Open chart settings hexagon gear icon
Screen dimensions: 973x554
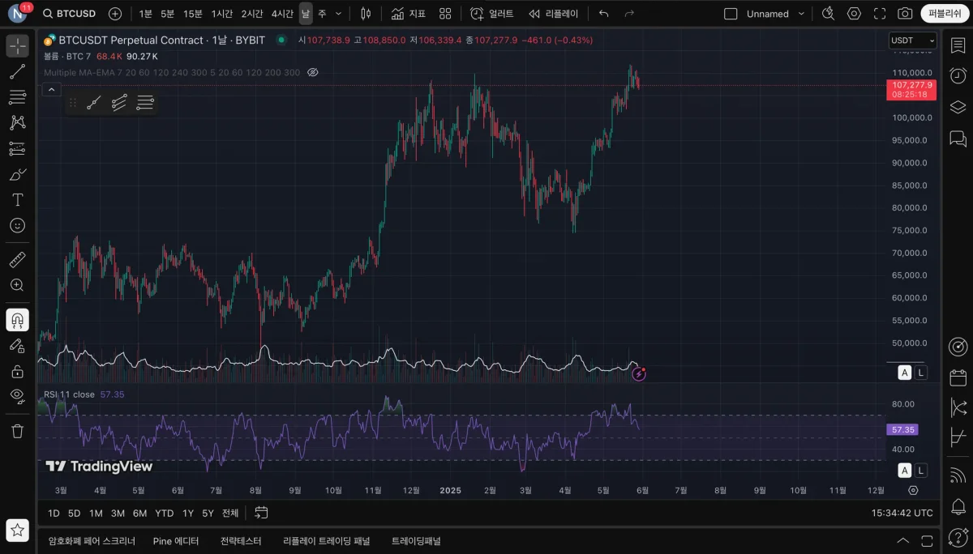coord(854,14)
